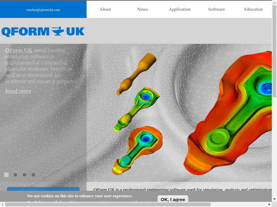
Task: Switch to the second slideshow dot
Action: click(16, 175)
